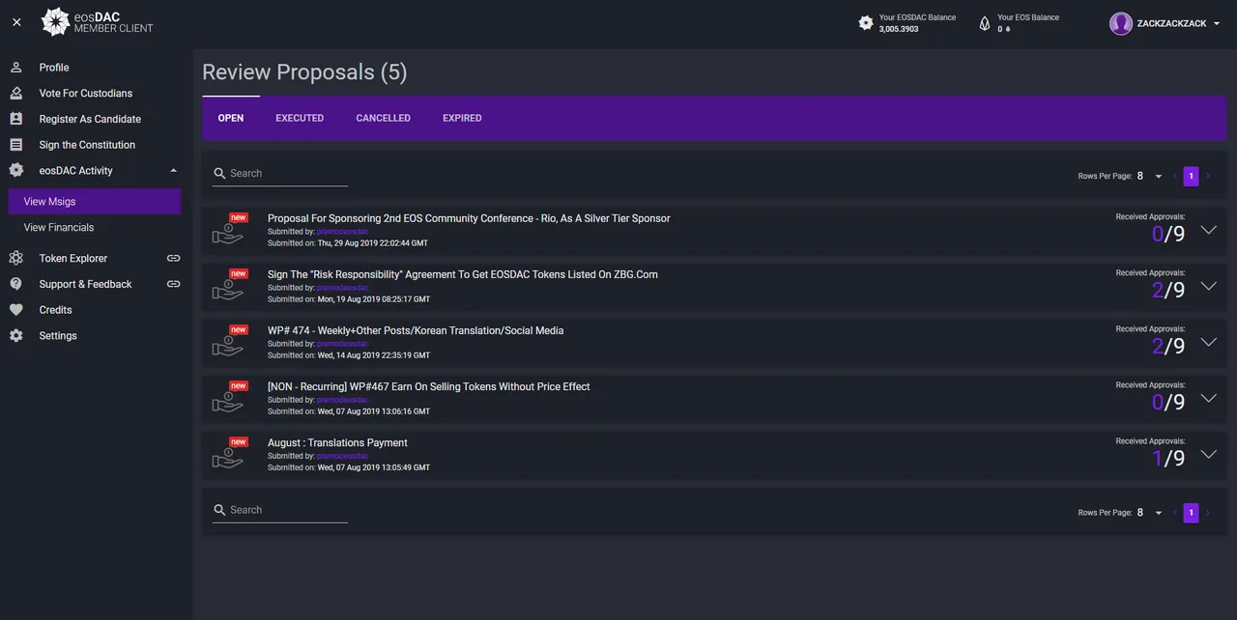Click the Credits heart icon

click(x=15, y=310)
